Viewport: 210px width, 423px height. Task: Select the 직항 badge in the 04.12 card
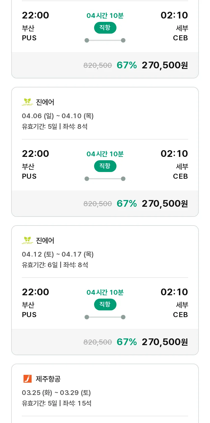click(105, 304)
